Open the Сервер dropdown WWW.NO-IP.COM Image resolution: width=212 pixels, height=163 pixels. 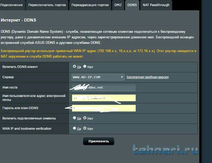click(x=98, y=77)
